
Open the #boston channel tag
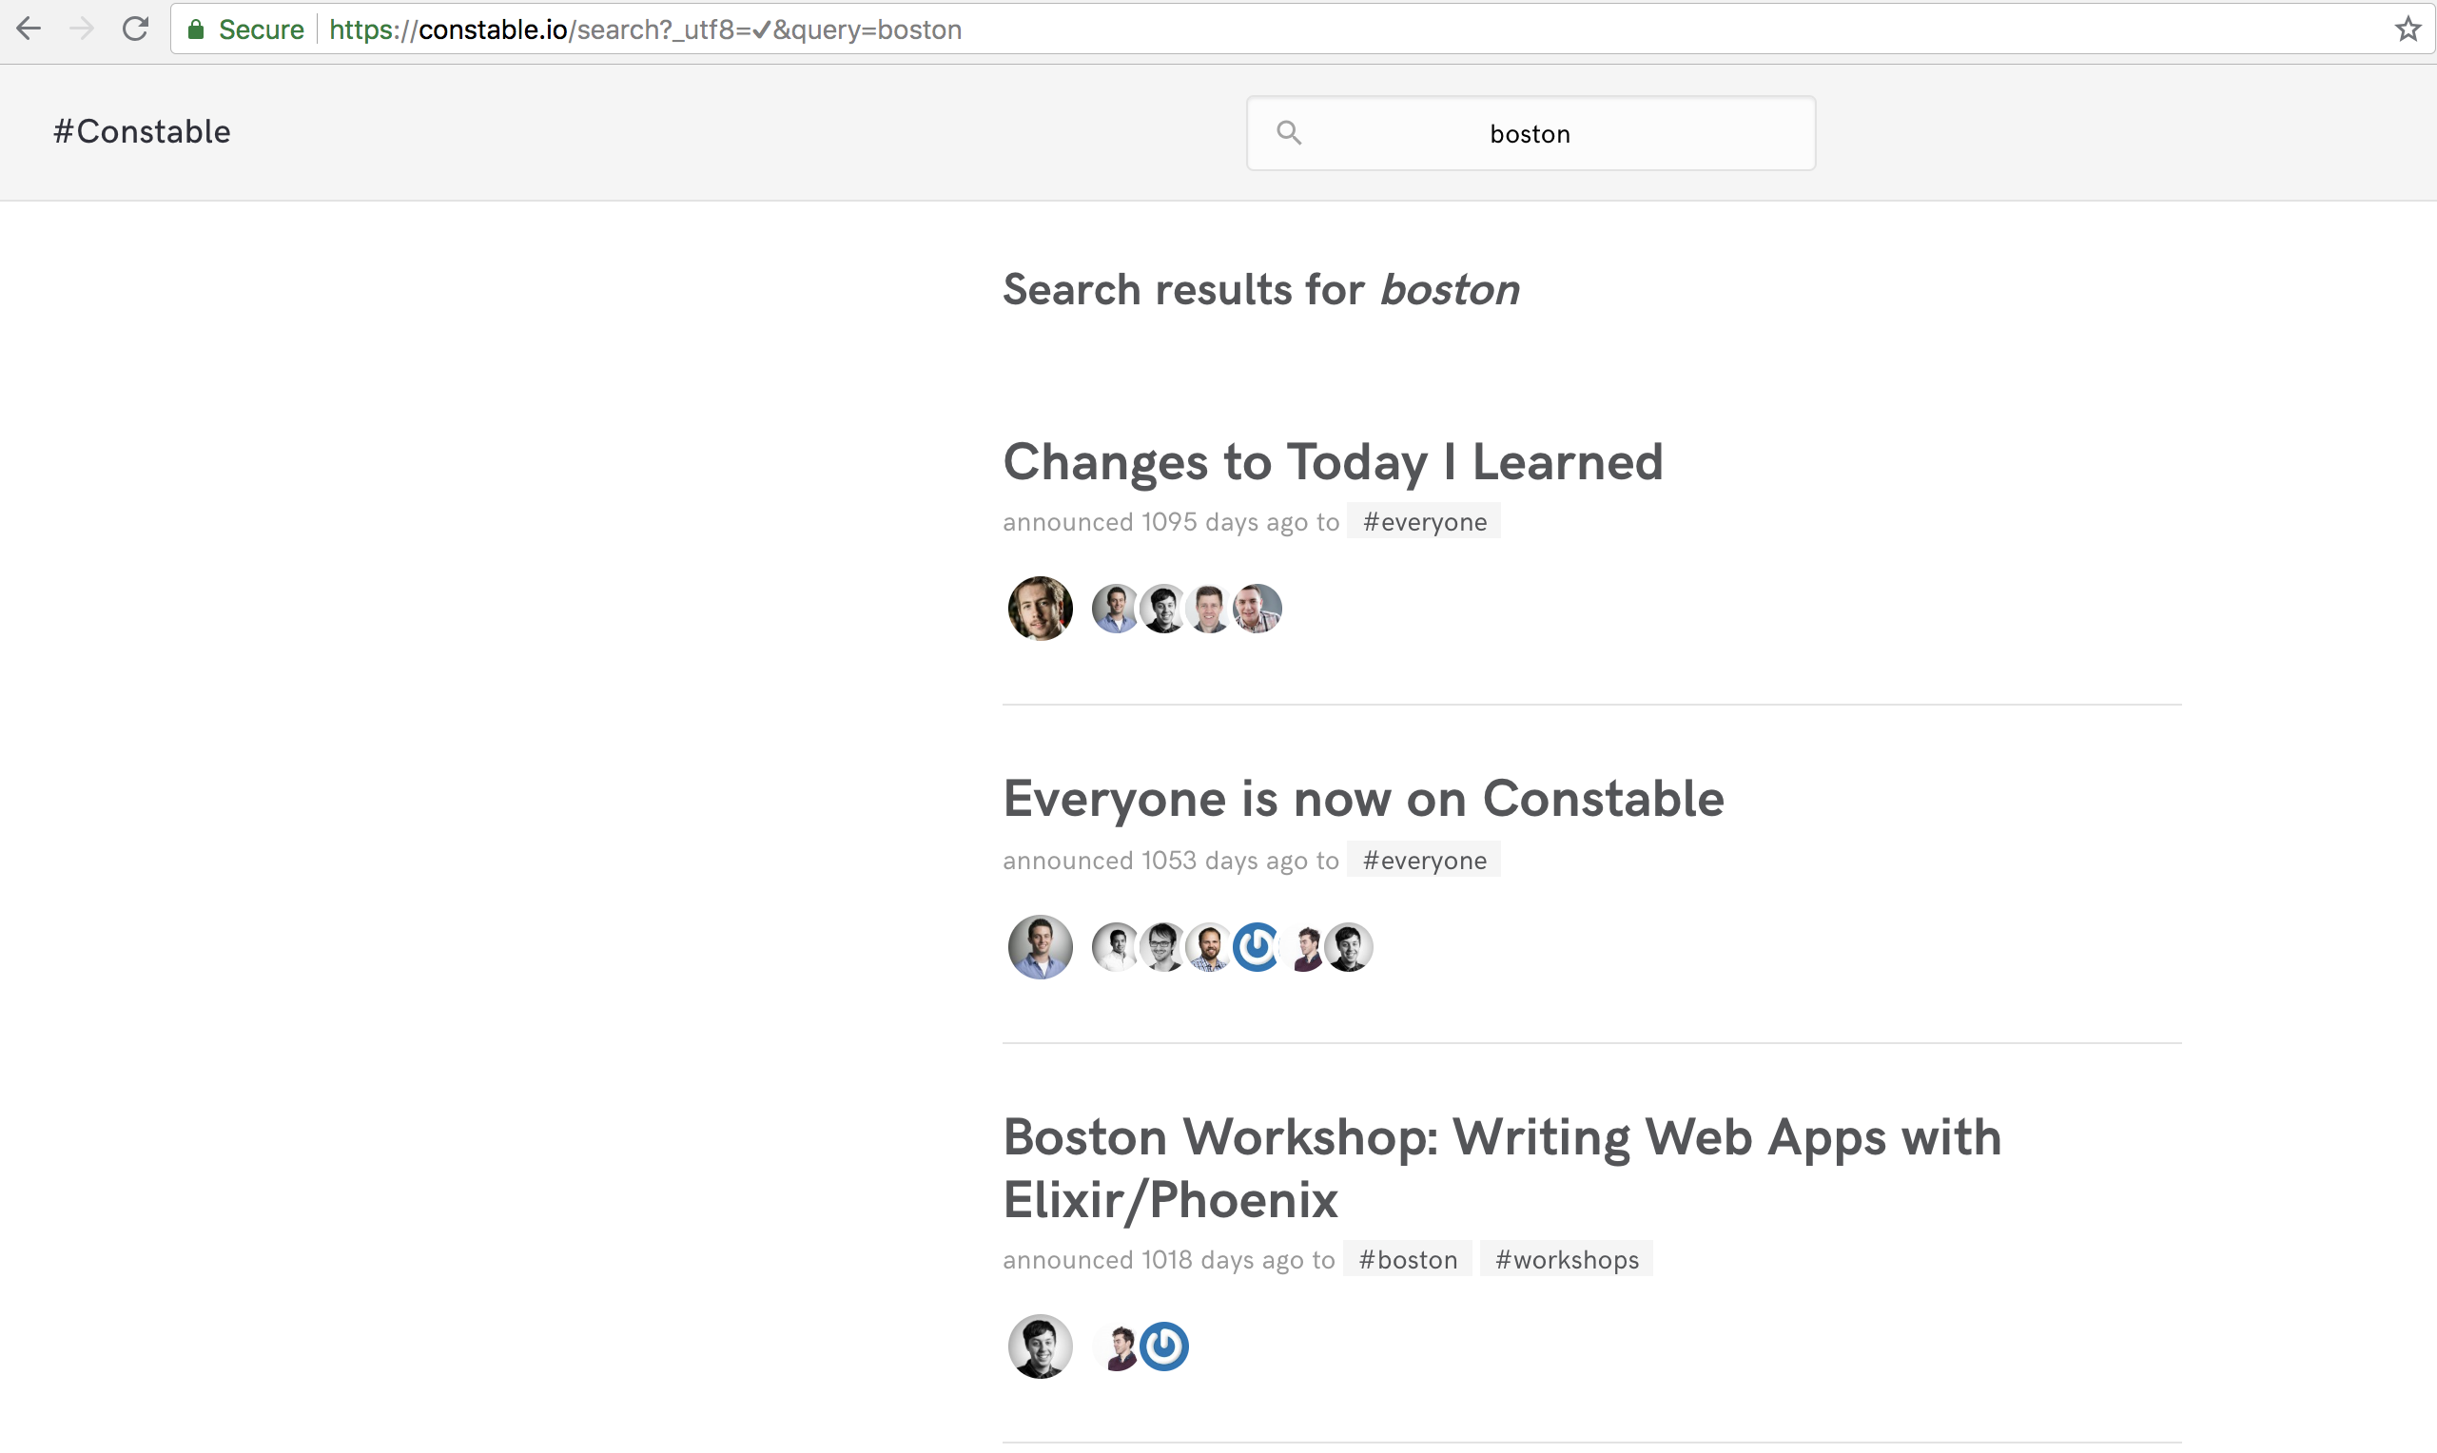[x=1407, y=1259]
